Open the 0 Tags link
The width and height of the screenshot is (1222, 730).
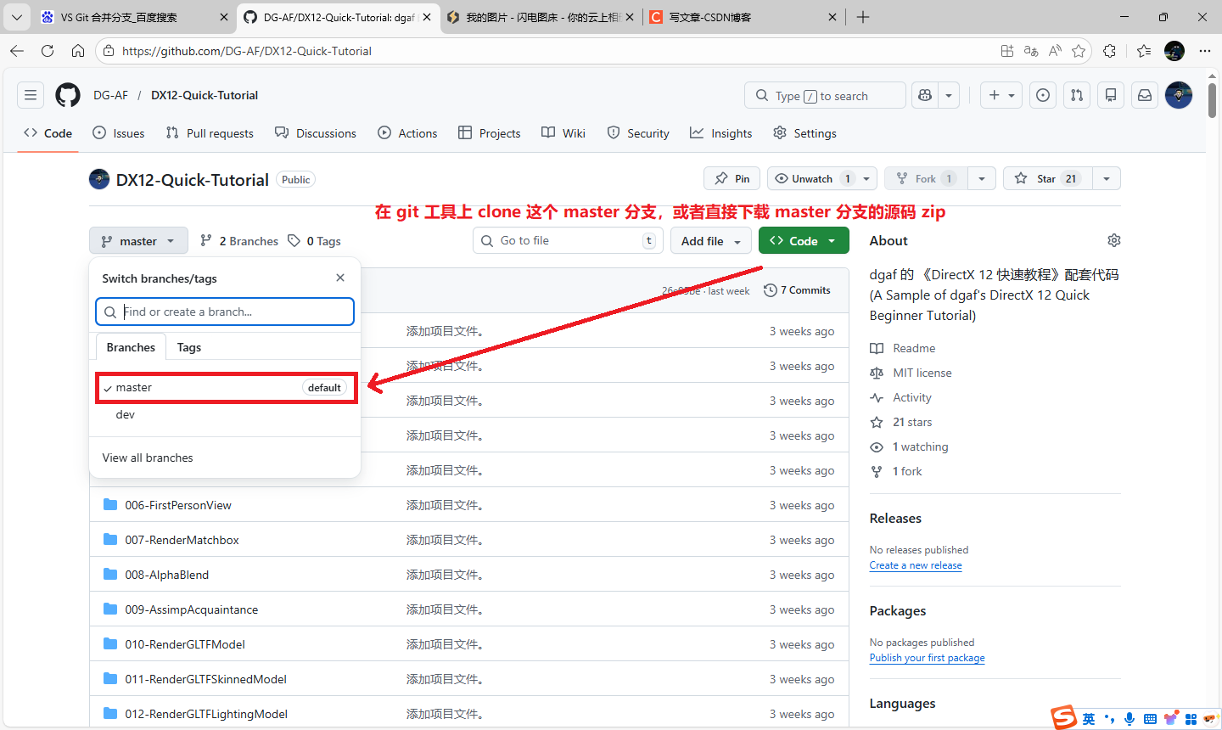(x=314, y=241)
